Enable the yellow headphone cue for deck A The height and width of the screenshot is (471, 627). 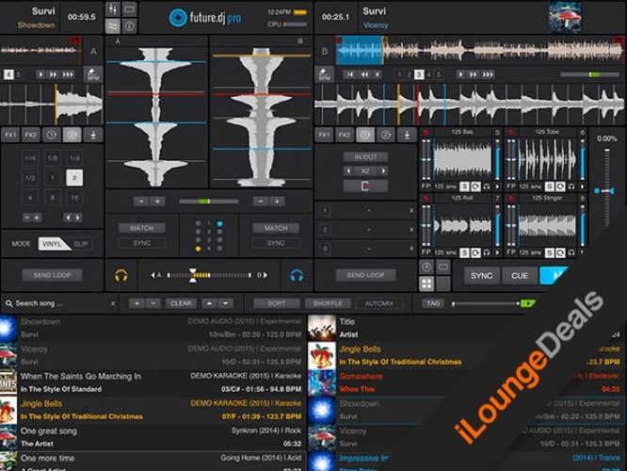pos(121,275)
